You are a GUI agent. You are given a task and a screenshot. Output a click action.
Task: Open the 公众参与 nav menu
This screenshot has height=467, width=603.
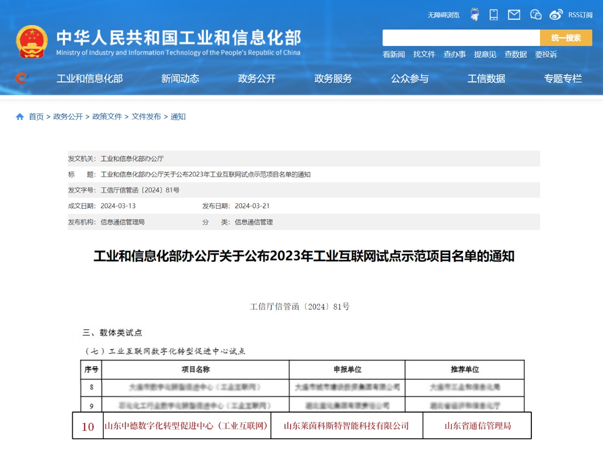[410, 79]
